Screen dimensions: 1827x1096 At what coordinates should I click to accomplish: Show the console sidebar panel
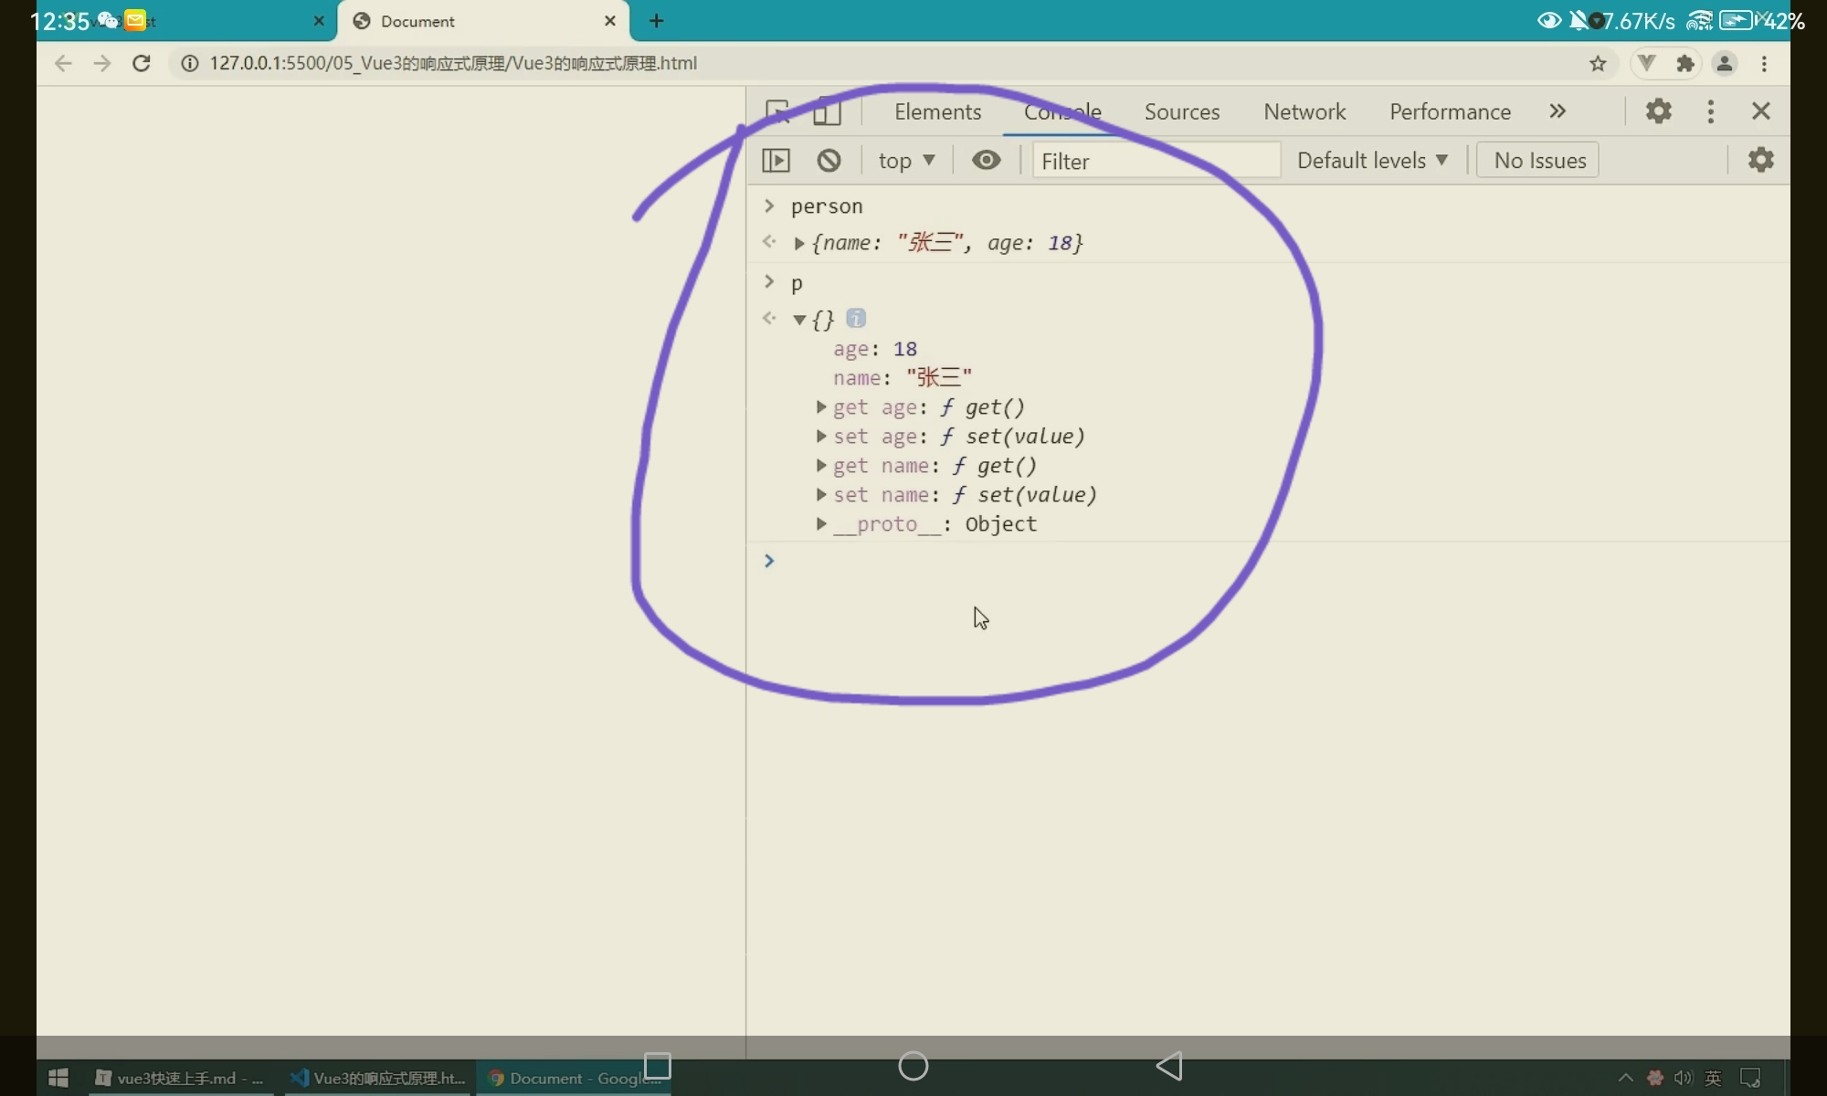(x=776, y=161)
